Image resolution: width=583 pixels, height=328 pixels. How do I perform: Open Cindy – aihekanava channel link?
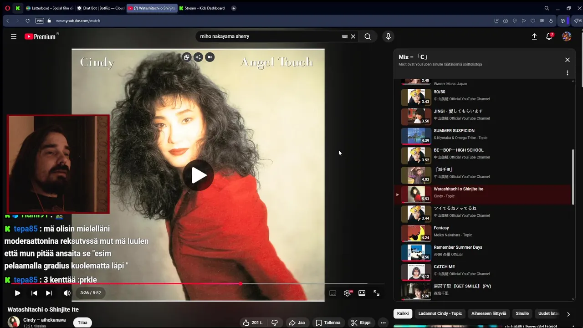pyautogui.click(x=45, y=320)
